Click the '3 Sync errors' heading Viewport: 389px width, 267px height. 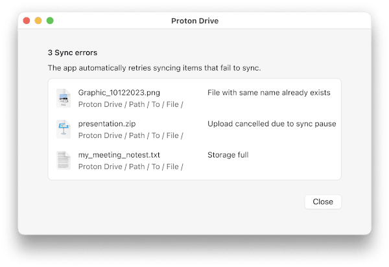coord(73,52)
